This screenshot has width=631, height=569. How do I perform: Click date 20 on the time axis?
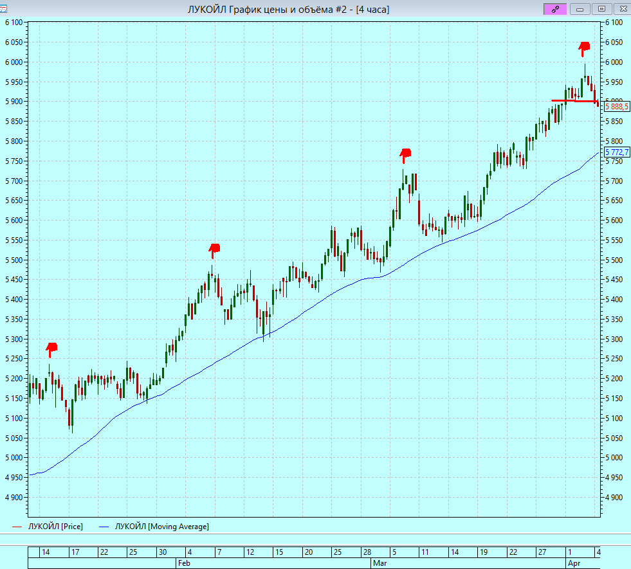coord(309,552)
